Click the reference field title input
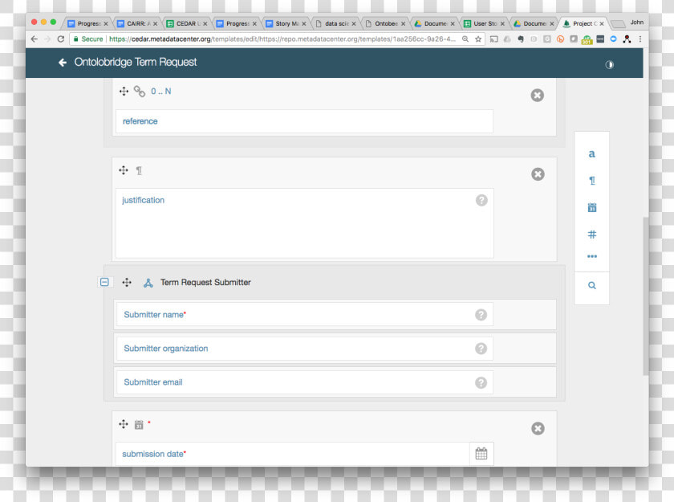 pyautogui.click(x=304, y=121)
